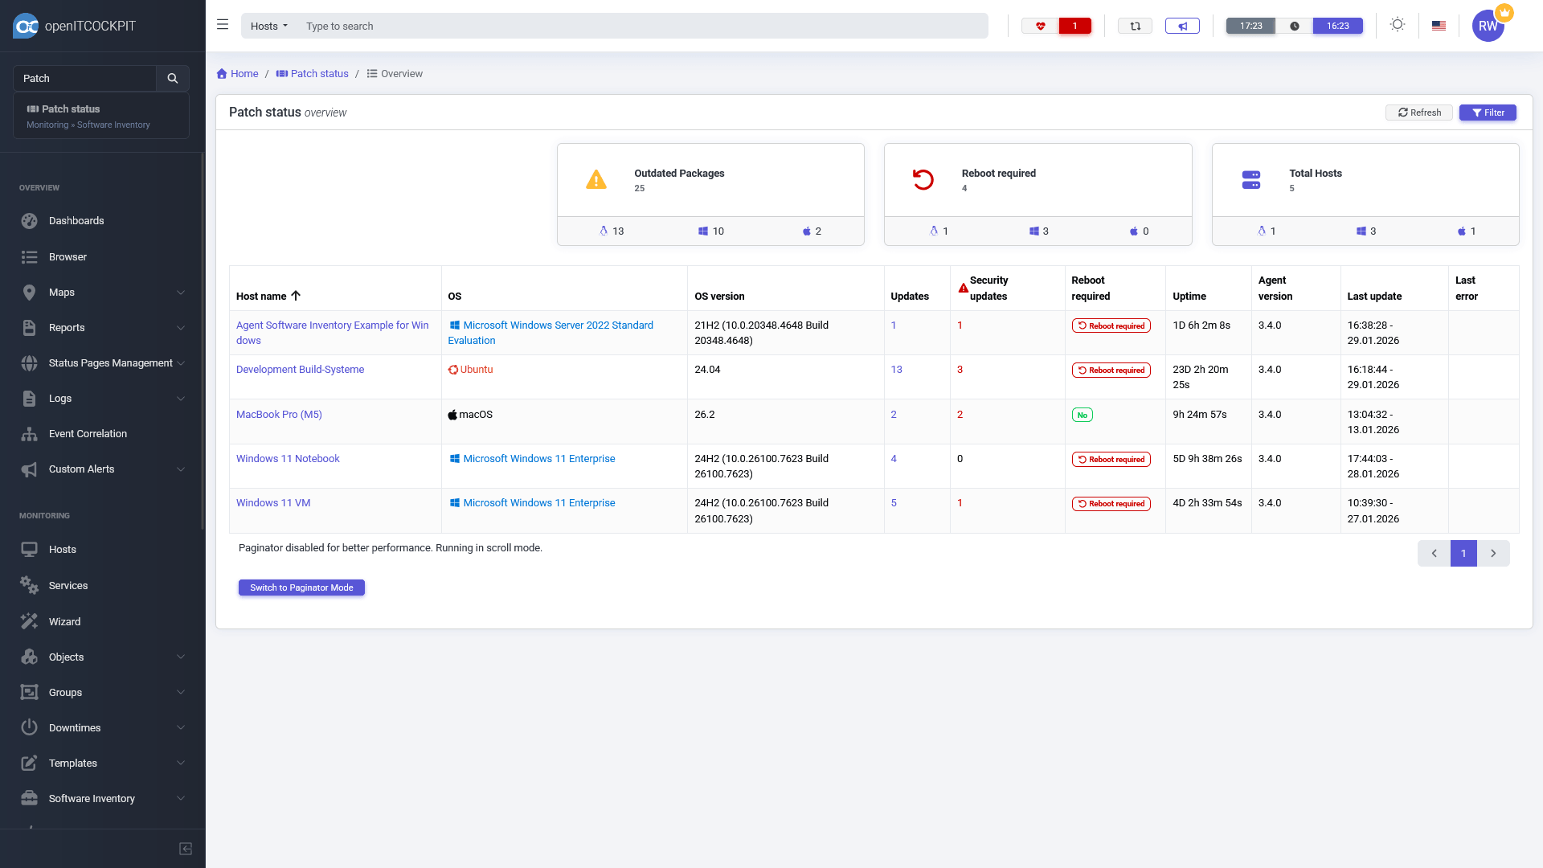Click the megaphone announcements icon
The height and width of the screenshot is (868, 1543).
click(x=1182, y=26)
